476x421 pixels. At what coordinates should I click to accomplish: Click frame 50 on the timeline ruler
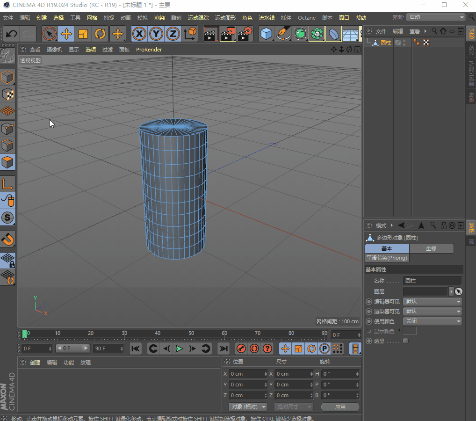[x=191, y=334]
